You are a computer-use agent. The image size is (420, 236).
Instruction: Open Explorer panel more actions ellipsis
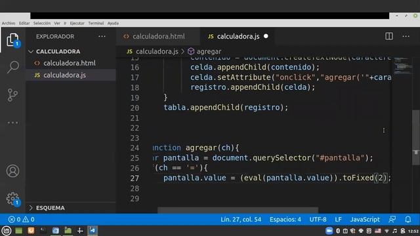pos(102,37)
